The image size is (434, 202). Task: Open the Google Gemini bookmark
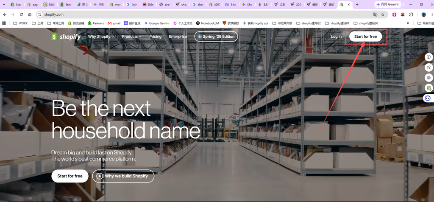point(157,23)
